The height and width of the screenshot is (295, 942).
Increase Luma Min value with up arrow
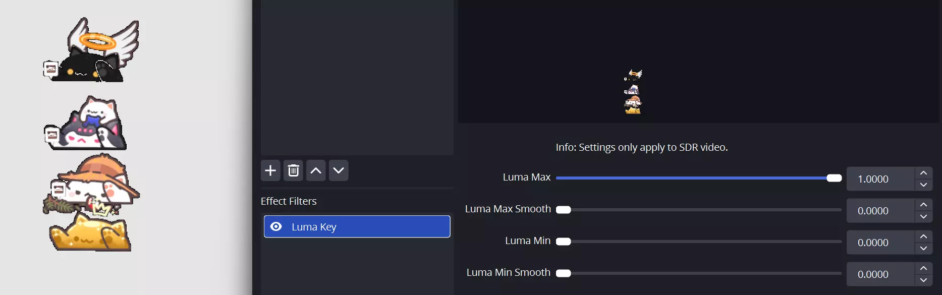pyautogui.click(x=923, y=237)
